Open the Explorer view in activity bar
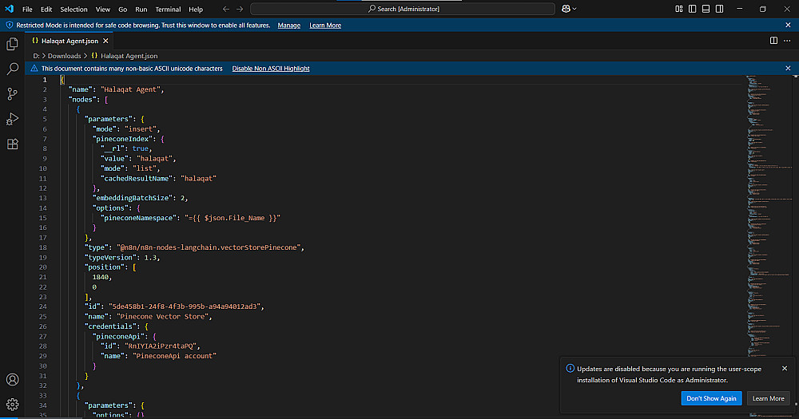 12,44
